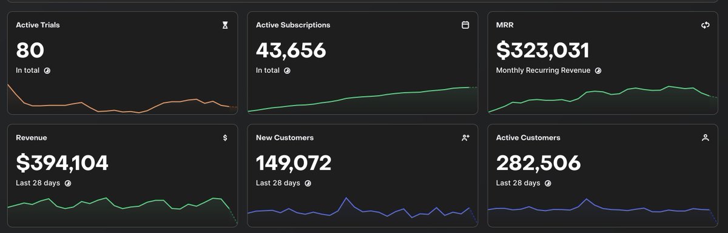The height and width of the screenshot is (233, 728).
Task: Select the 282,506 active customers value
Action: point(539,163)
